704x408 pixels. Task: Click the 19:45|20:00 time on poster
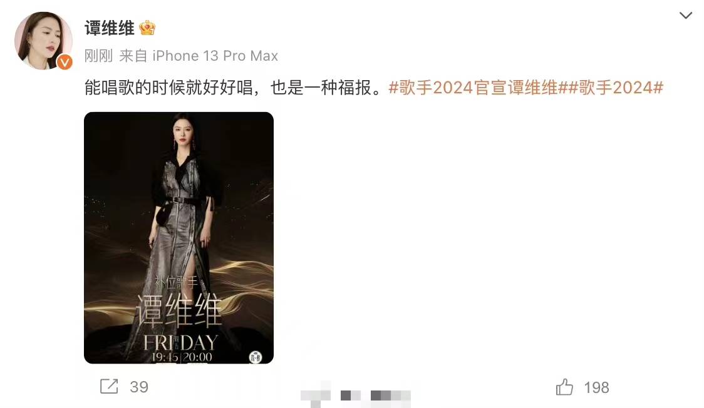[x=182, y=357]
